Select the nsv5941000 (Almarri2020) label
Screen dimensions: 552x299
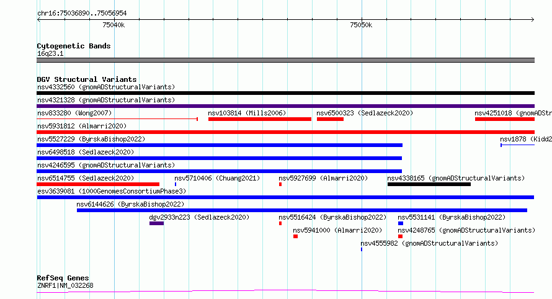click(x=337, y=230)
